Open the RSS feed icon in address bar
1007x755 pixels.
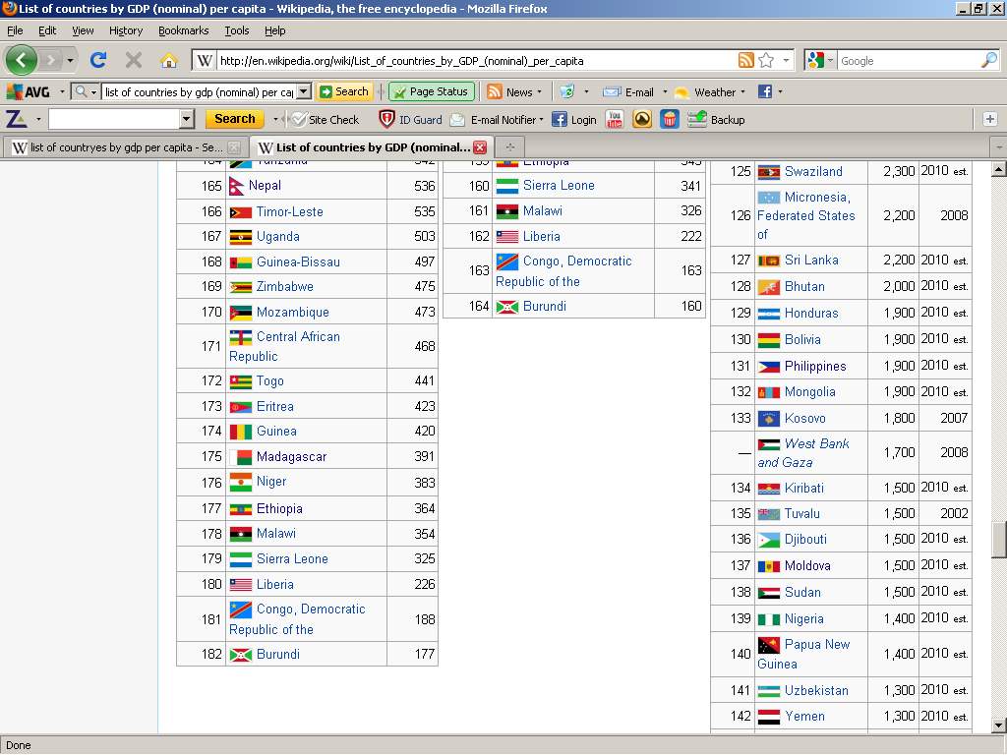point(745,60)
